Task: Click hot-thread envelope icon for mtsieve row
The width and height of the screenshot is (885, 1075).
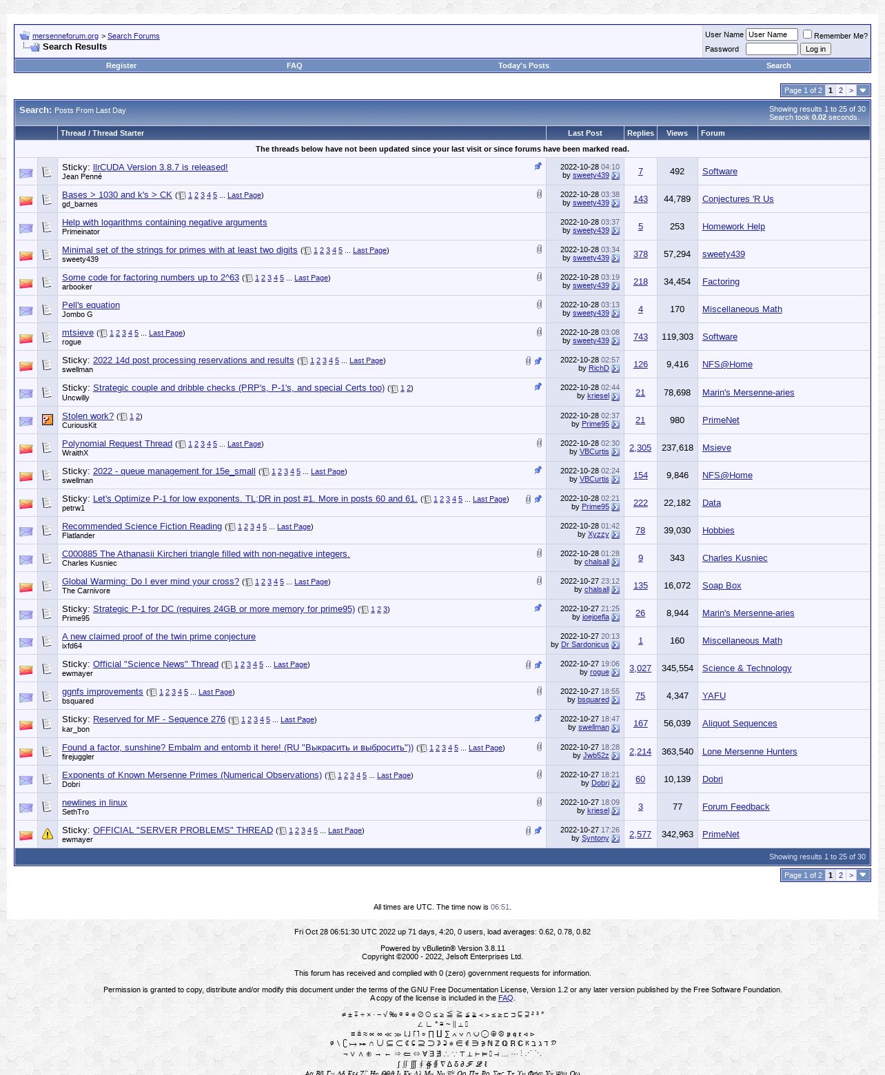Action: pos(26,338)
